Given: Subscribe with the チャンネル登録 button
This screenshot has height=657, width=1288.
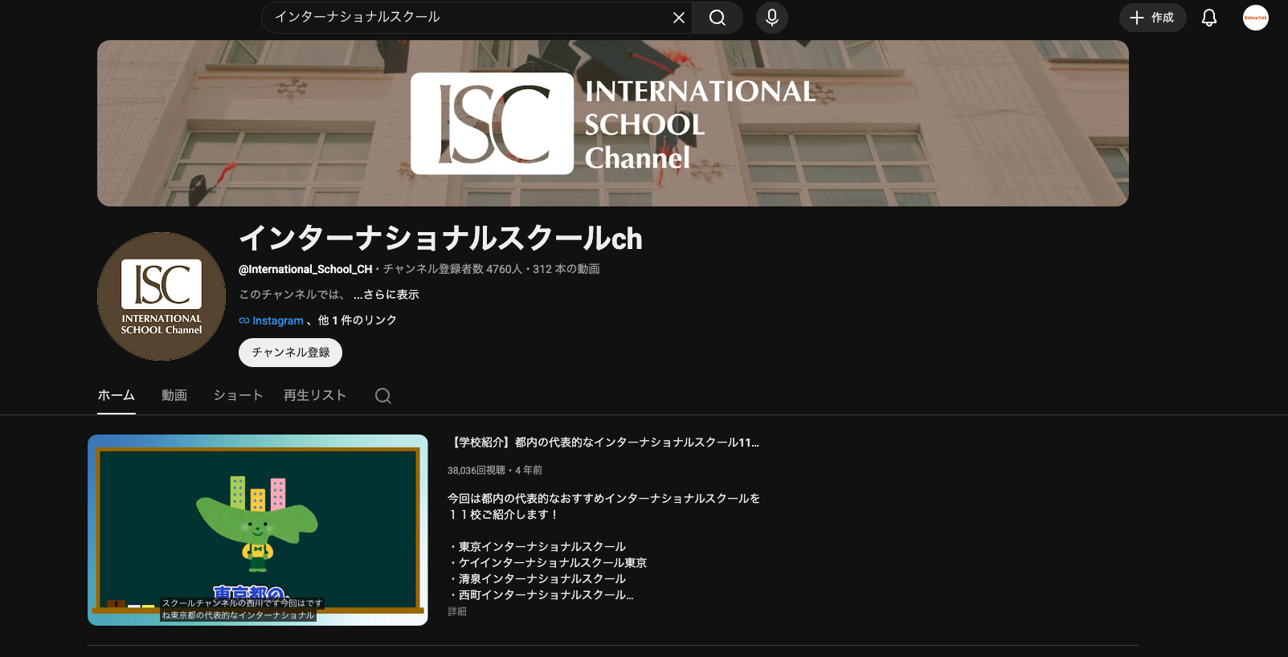Looking at the screenshot, I should tap(290, 353).
